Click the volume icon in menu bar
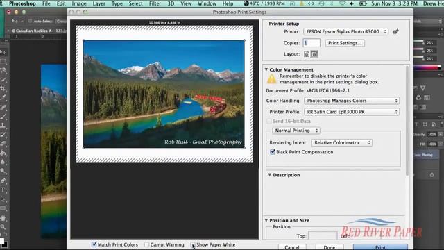This screenshot has height=250, width=444. pos(352,3)
